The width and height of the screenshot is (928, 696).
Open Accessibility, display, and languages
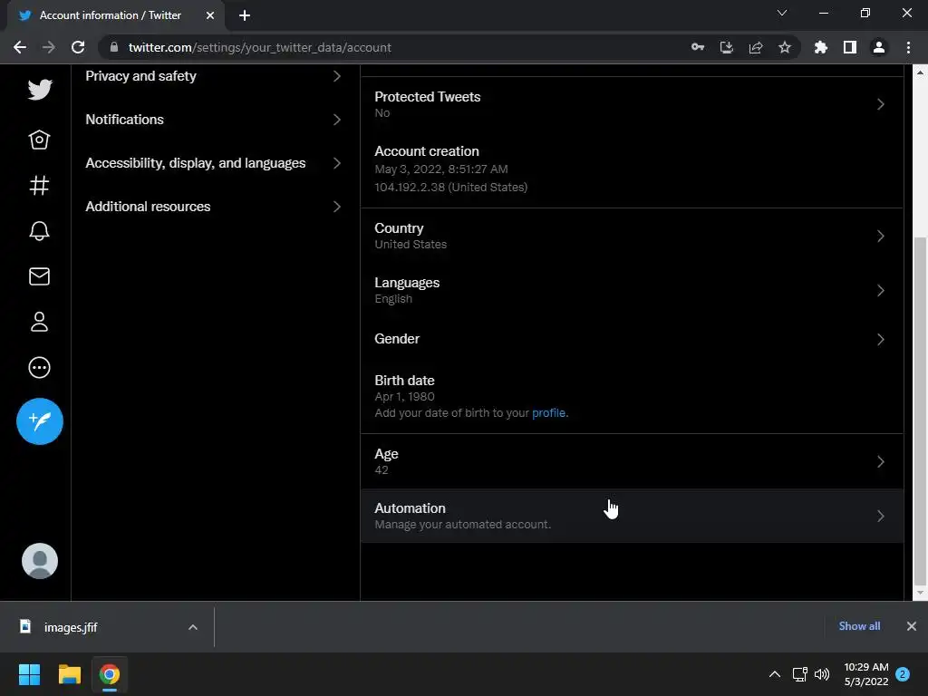click(214, 163)
